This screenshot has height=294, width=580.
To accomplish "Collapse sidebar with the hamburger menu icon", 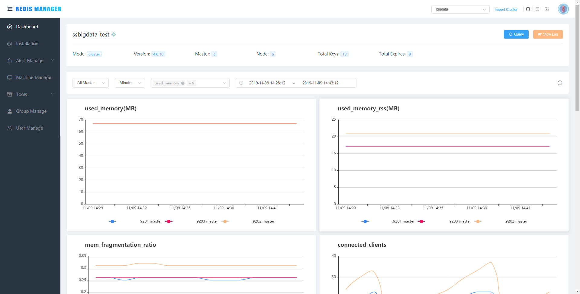I will point(10,9).
